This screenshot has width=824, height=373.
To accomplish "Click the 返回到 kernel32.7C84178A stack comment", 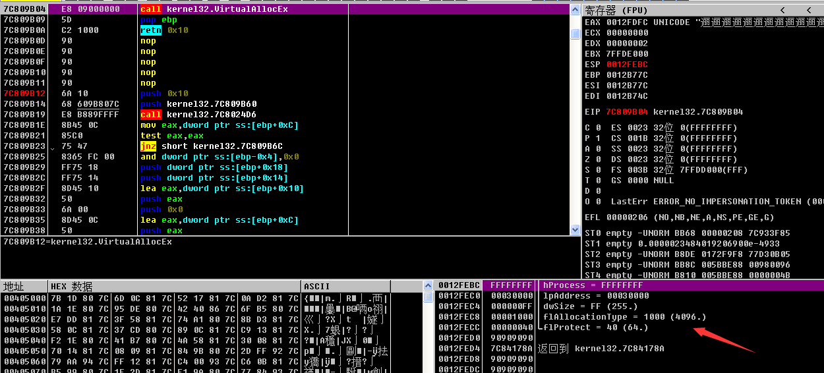I will 601,348.
